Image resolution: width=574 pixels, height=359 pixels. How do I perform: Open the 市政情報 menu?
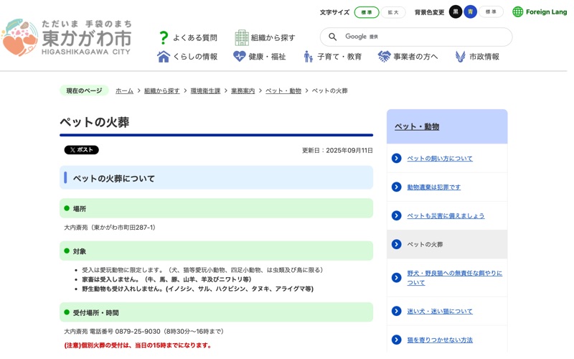pos(484,57)
